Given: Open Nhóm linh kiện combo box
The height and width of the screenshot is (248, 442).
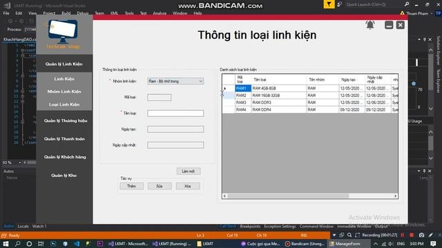Looking at the screenshot, I should (175, 81).
